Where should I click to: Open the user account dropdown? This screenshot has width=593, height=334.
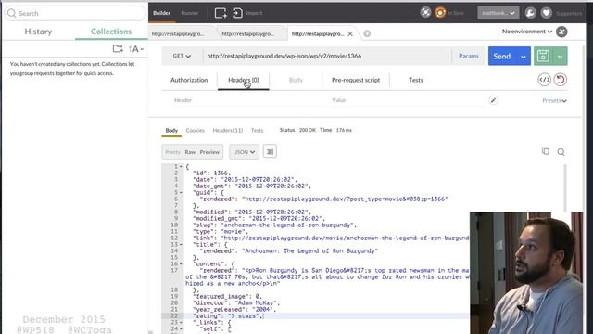[498, 13]
